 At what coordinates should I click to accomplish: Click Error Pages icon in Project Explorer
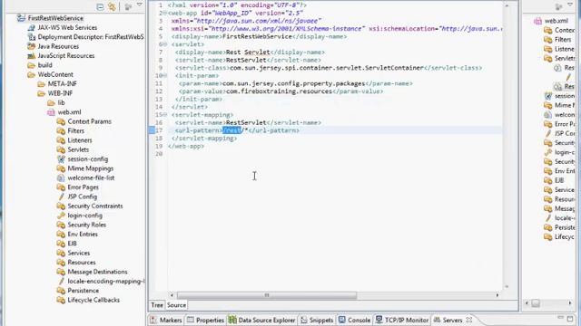click(x=61, y=187)
